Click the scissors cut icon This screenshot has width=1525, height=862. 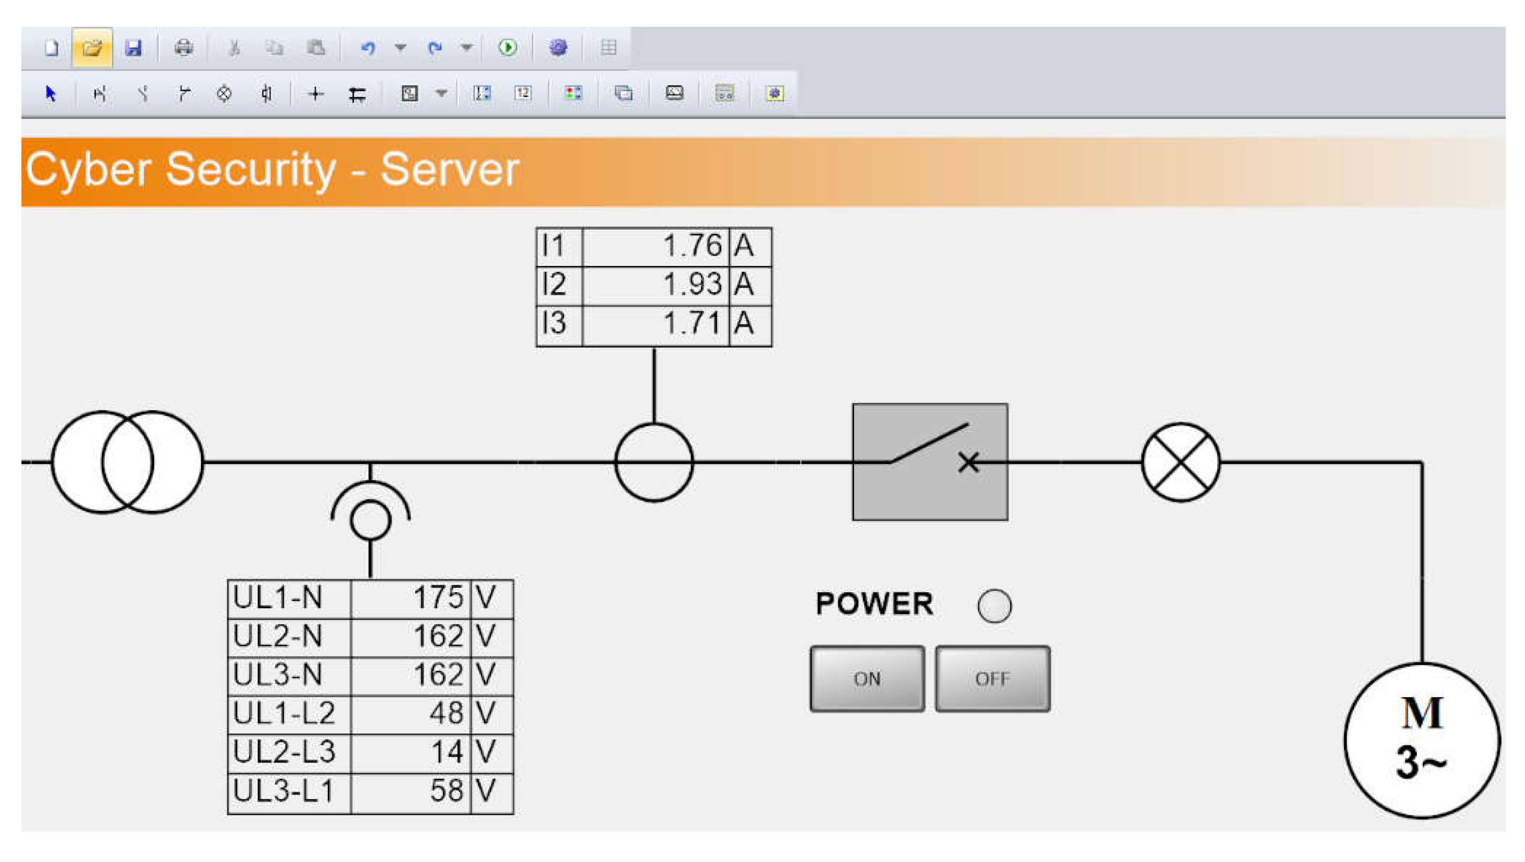click(x=235, y=47)
